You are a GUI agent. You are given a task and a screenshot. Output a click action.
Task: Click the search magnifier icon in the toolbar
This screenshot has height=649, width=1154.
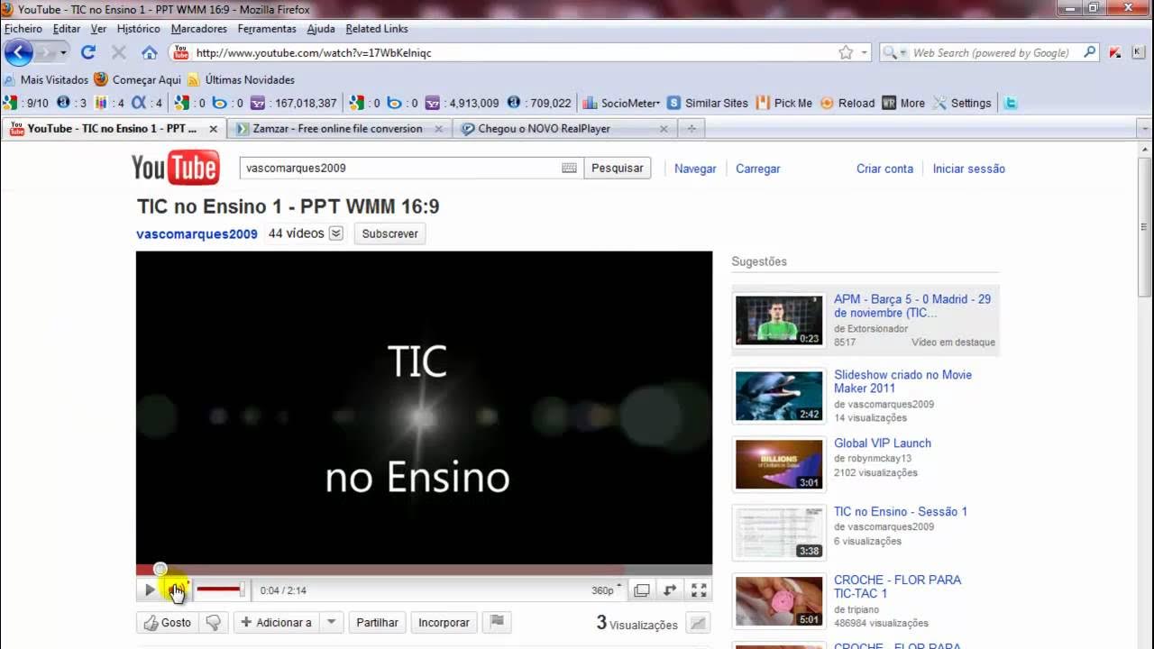1089,52
